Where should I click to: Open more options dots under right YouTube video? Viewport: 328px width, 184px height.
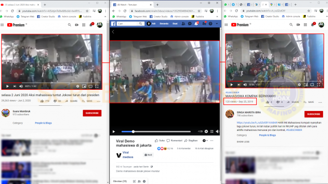320,102
